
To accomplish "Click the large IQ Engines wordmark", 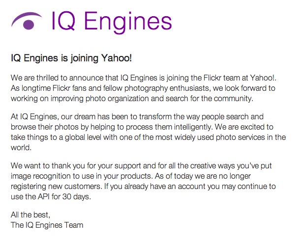I will pyautogui.click(x=112, y=21).
